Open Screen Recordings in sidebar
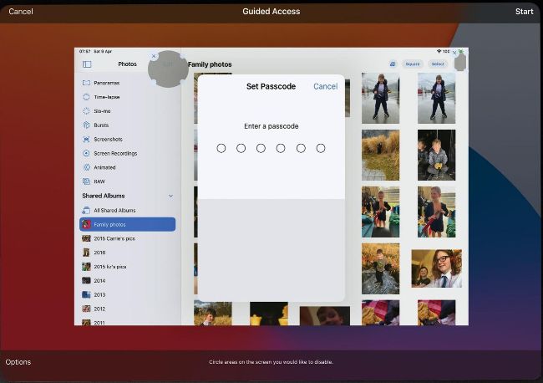The width and height of the screenshot is (543, 383). pos(114,154)
